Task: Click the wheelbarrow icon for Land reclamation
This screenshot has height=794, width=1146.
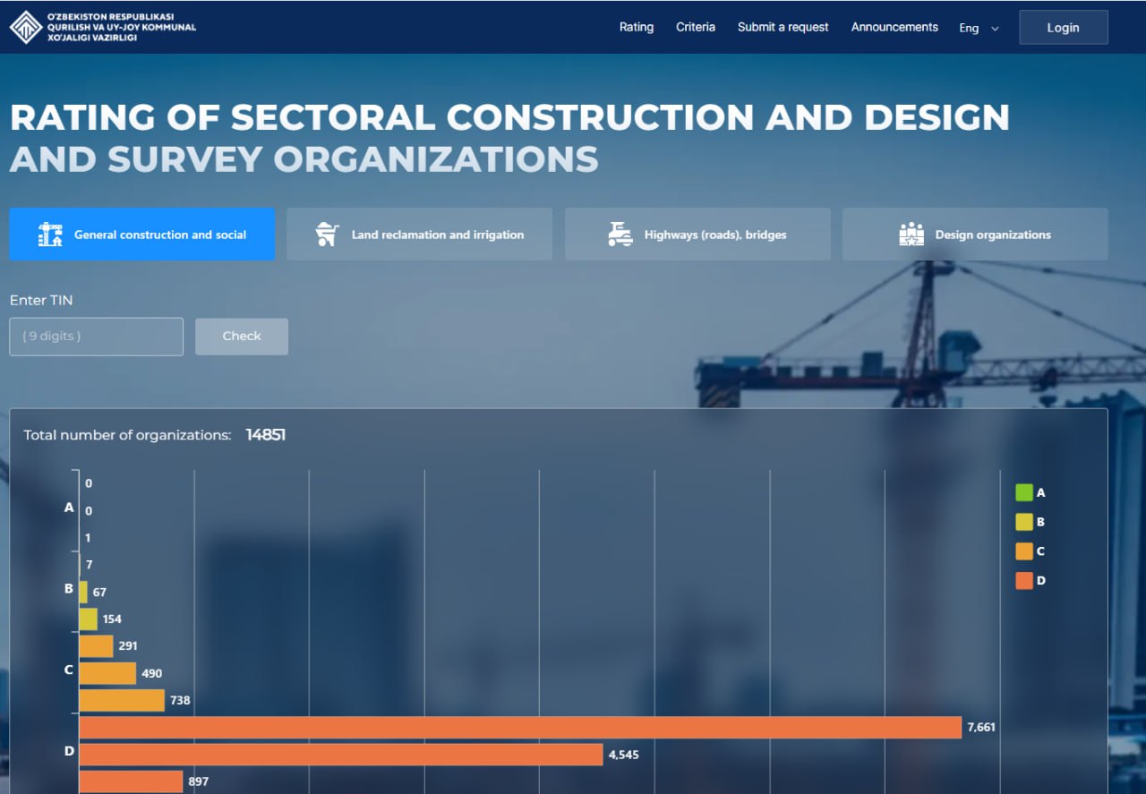Action: [327, 235]
